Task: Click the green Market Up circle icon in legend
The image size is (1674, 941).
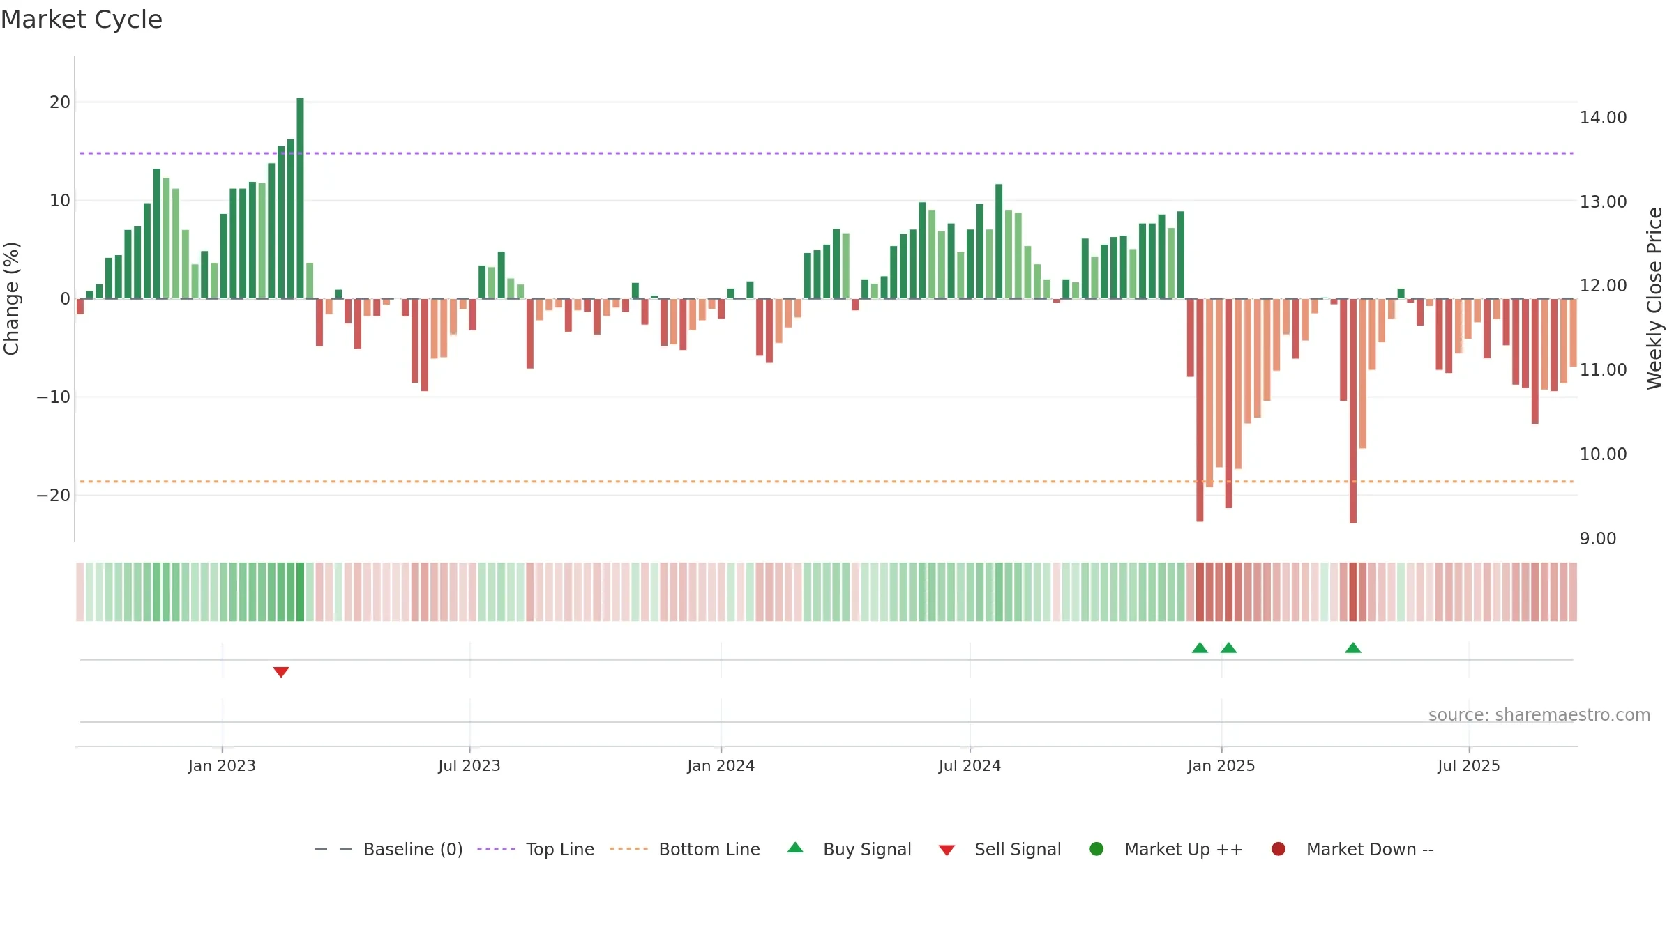Action: coord(1096,849)
